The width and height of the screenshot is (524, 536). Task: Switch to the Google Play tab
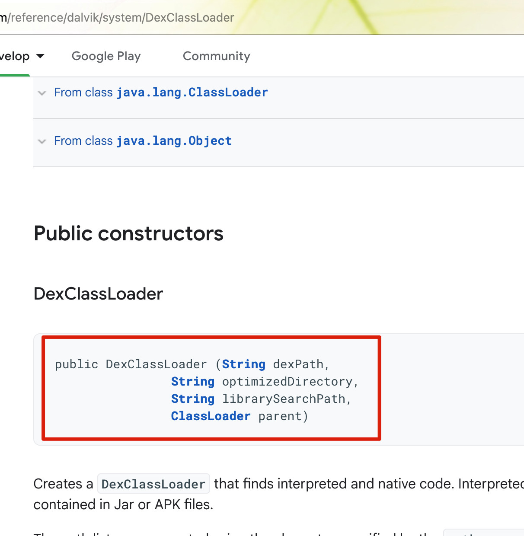click(x=106, y=56)
